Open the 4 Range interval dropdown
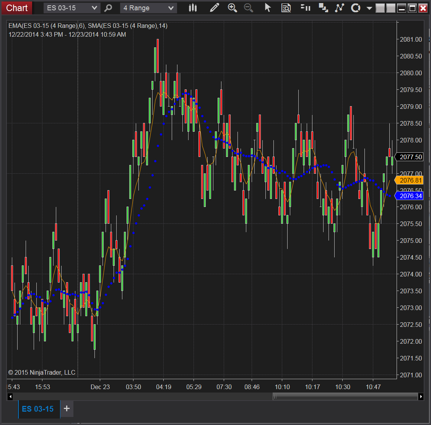 coord(148,8)
